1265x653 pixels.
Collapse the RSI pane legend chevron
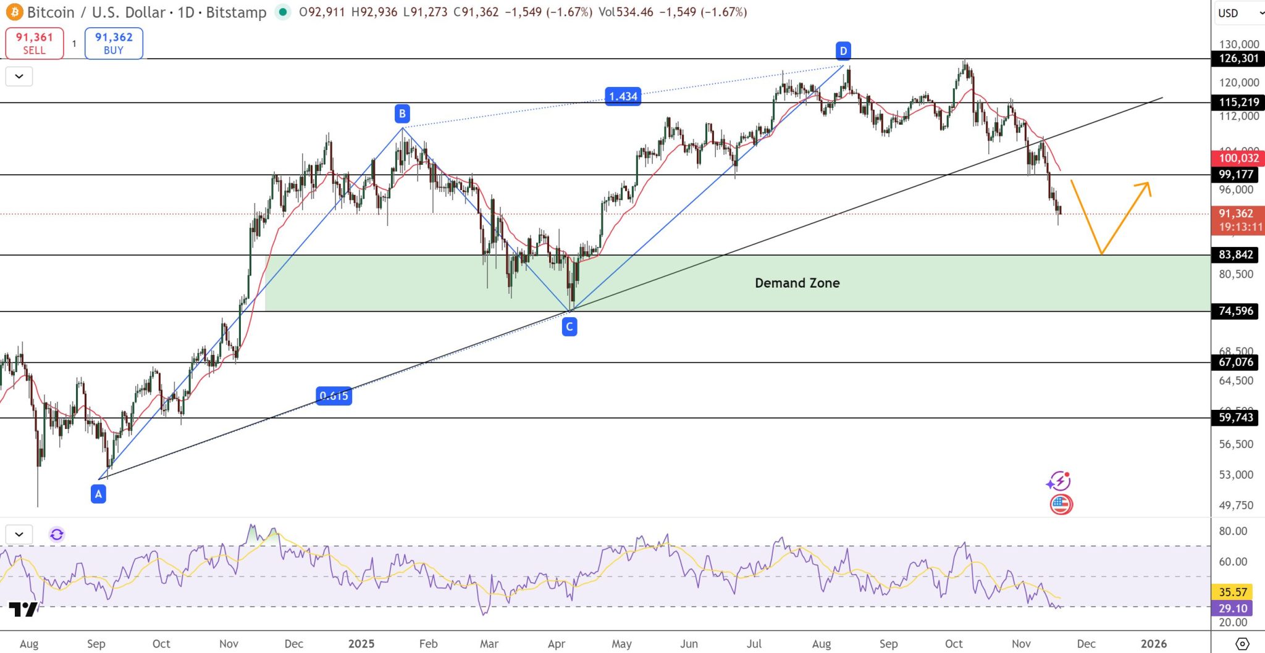click(x=19, y=534)
